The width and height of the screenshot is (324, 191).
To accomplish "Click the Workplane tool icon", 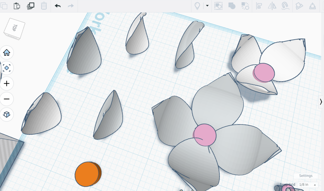I will pos(299,6).
